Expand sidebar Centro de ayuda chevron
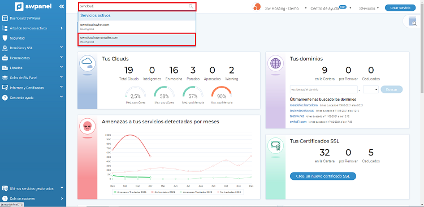Screen dimensions: 424x207 [62, 97]
